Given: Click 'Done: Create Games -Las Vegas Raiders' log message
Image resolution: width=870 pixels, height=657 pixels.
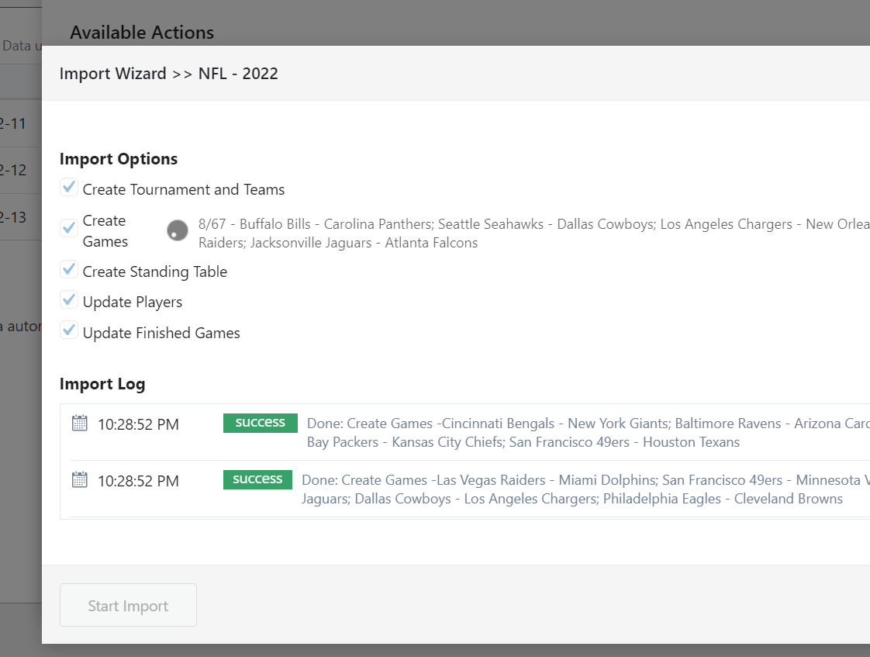Looking at the screenshot, I should (585, 489).
